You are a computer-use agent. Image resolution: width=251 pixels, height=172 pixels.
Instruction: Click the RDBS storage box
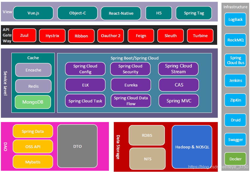click(x=147, y=135)
